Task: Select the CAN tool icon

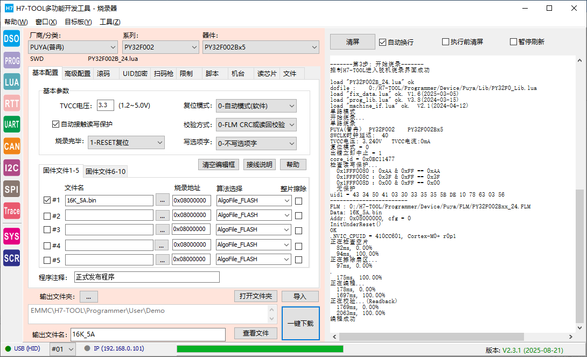Action: click(12, 146)
